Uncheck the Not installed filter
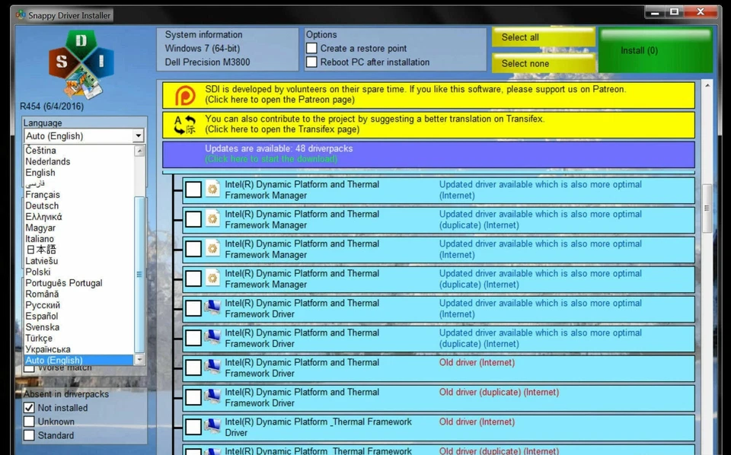The image size is (731, 455). point(29,408)
